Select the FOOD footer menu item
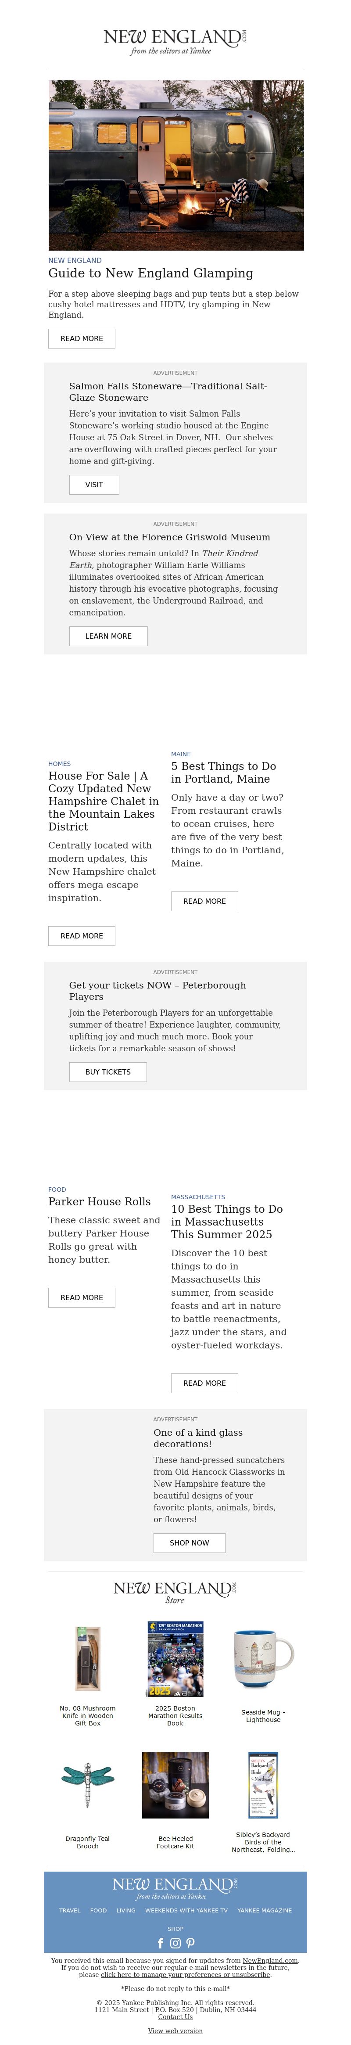351x2045 pixels. point(98,1911)
